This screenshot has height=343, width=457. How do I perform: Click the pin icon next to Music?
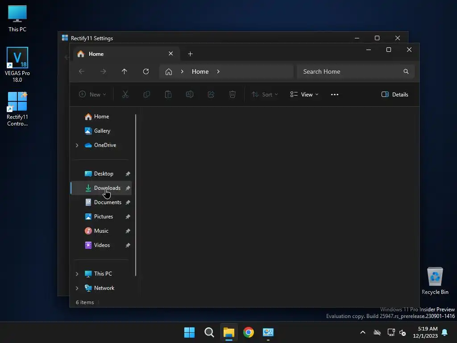pyautogui.click(x=128, y=231)
